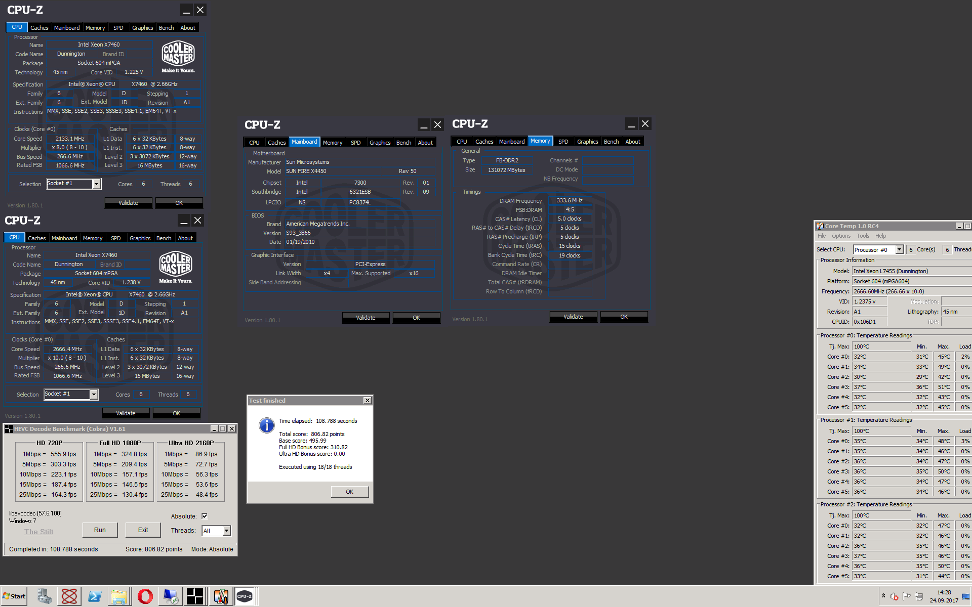Click Cooler Master logo in top CPU-Z window
The height and width of the screenshot is (607, 972).
[178, 57]
